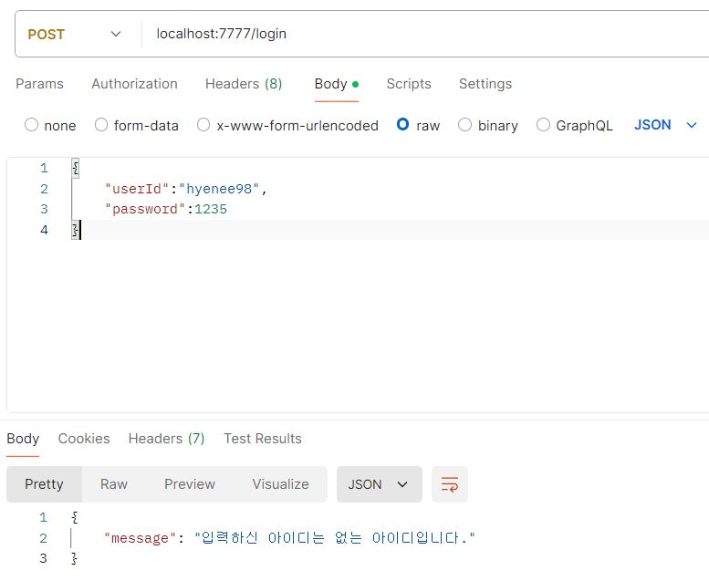Open the response JSON format dropdown
The width and height of the screenshot is (709, 581).
(x=380, y=484)
